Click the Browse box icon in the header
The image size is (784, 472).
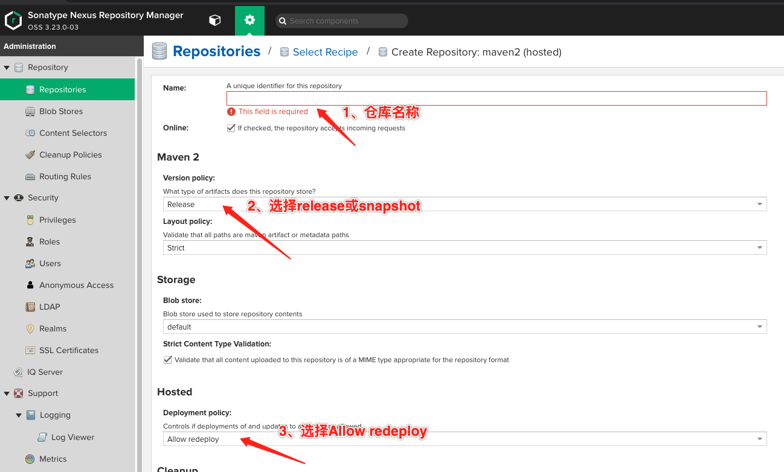pos(214,20)
